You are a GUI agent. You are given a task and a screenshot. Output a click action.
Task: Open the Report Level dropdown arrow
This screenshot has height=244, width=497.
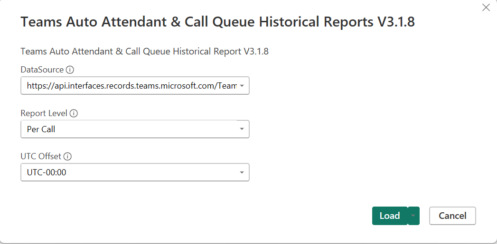[242, 129]
